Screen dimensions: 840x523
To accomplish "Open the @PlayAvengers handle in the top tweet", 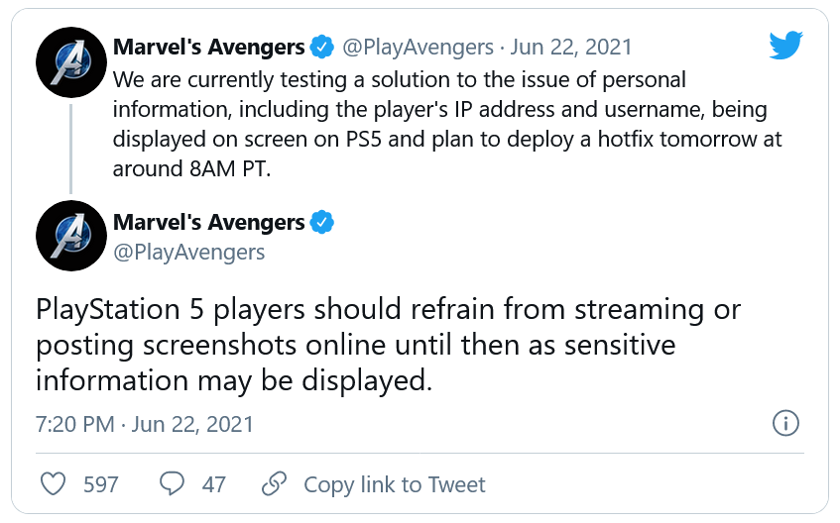I will pos(418,47).
